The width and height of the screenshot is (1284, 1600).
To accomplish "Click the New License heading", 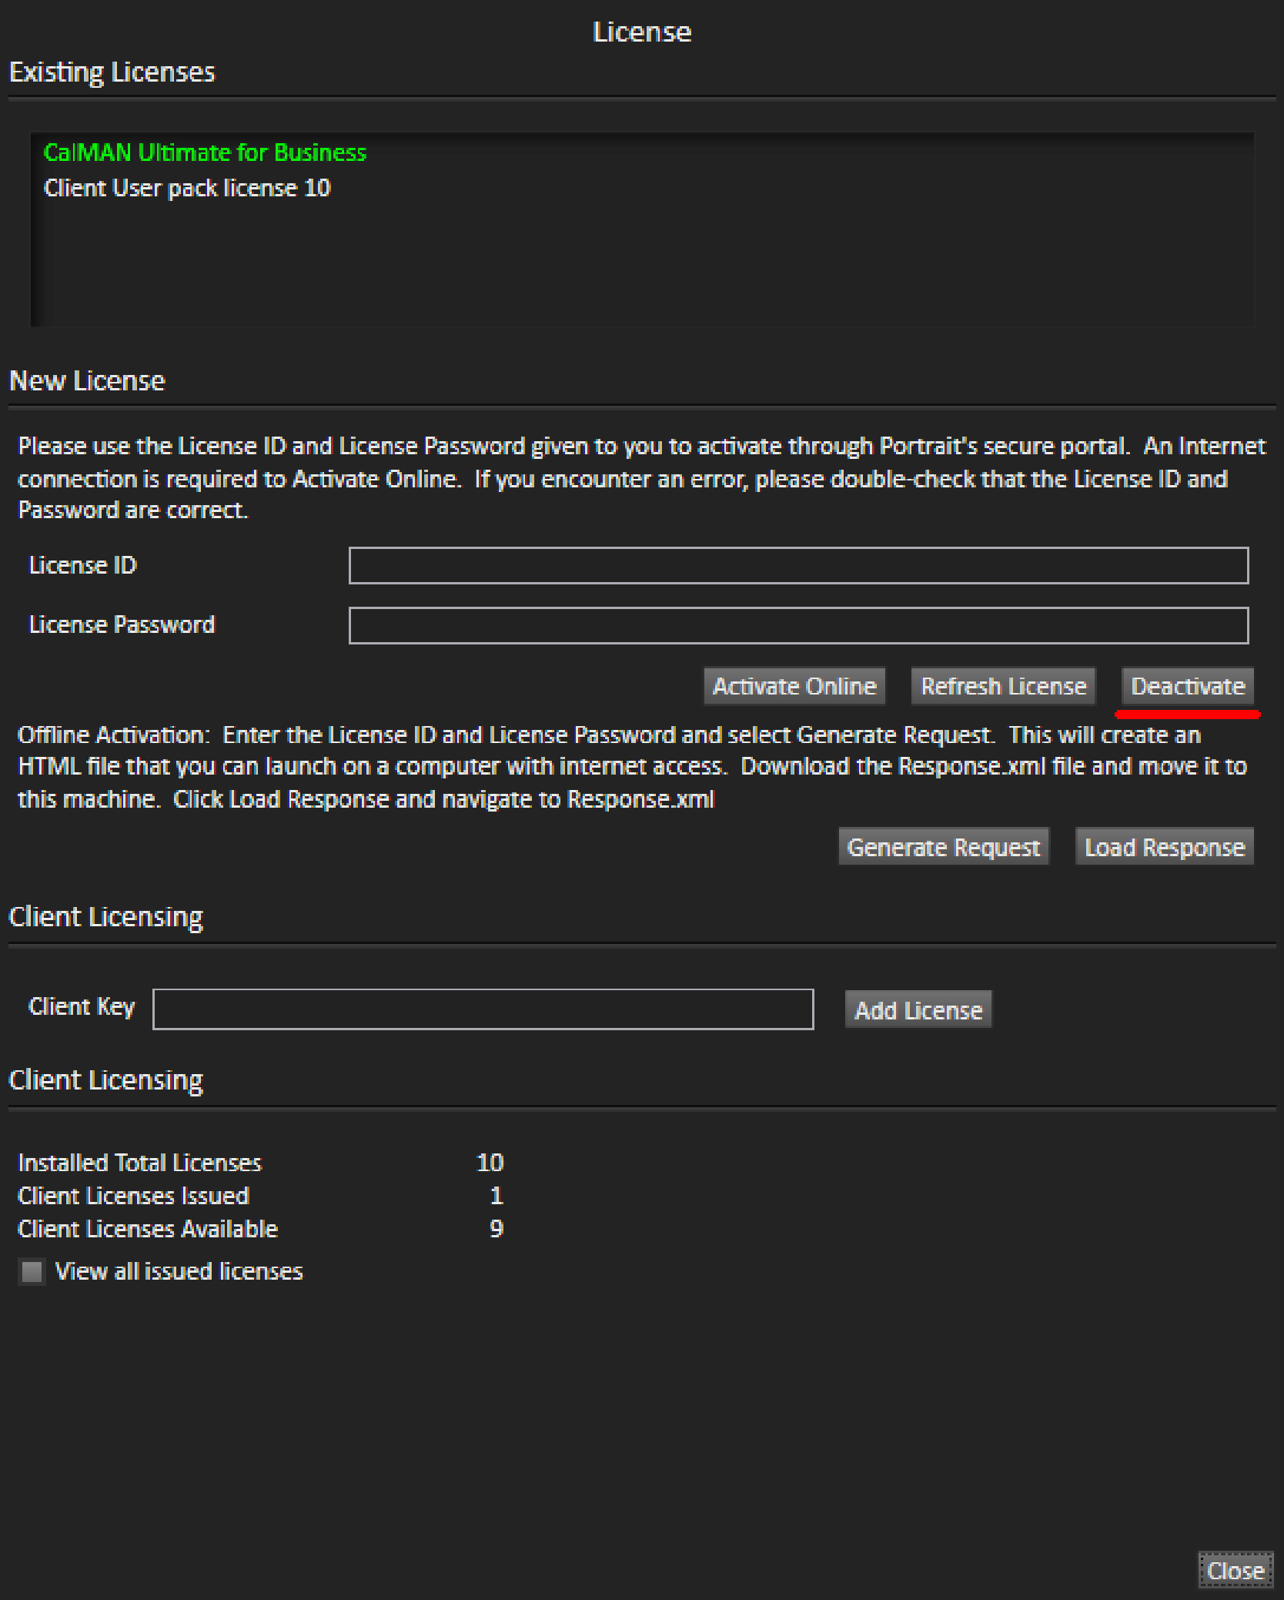I will (87, 381).
